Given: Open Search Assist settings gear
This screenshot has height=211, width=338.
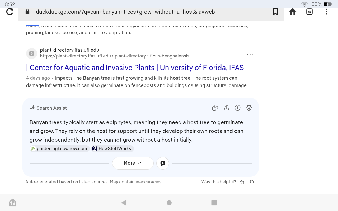Looking at the screenshot, I should click(x=249, y=108).
